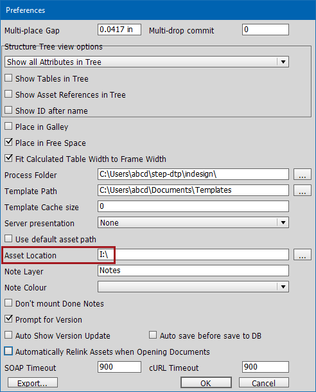Turn off Prompt for Version checkbox
316x392 pixels.
point(8,319)
